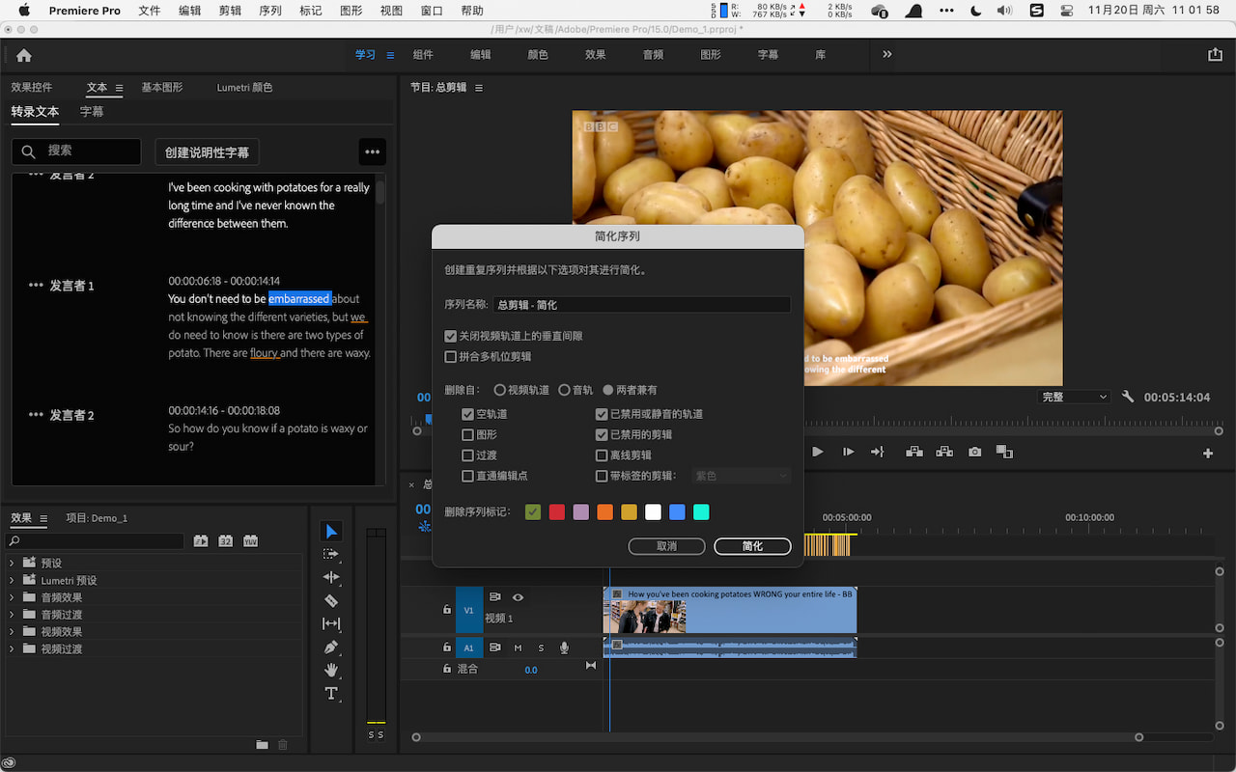Select the Pen tool
Image resolution: width=1236 pixels, height=772 pixels.
coord(331,647)
